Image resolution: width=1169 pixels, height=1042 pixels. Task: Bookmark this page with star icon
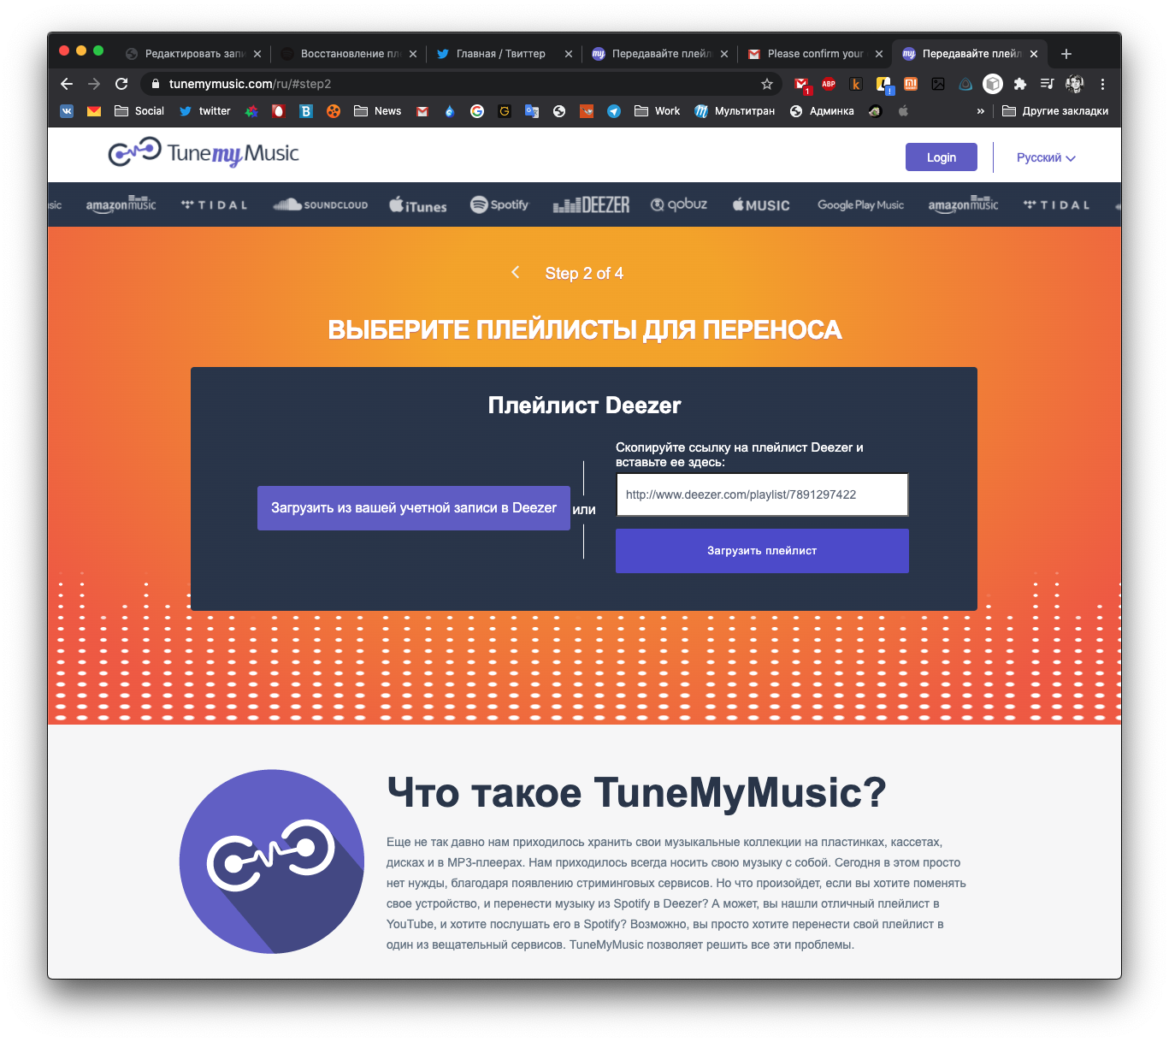767,84
